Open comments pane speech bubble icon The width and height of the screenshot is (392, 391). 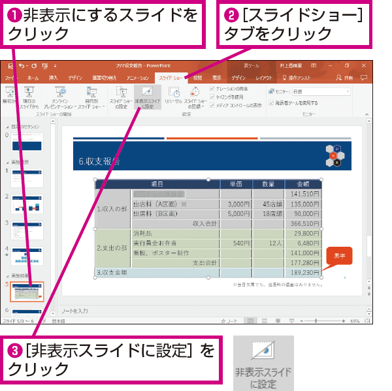[364, 78]
